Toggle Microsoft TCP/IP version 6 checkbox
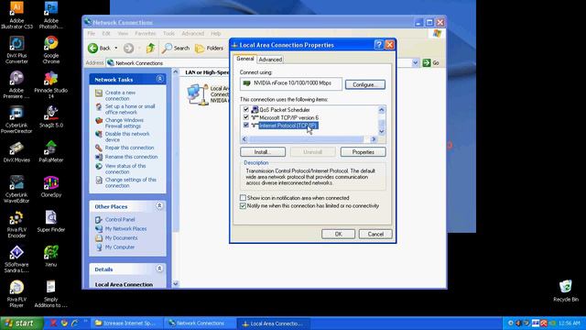Image resolution: width=586 pixels, height=330 pixels. pyautogui.click(x=246, y=117)
